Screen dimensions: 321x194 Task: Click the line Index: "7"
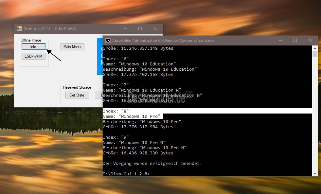point(116,85)
